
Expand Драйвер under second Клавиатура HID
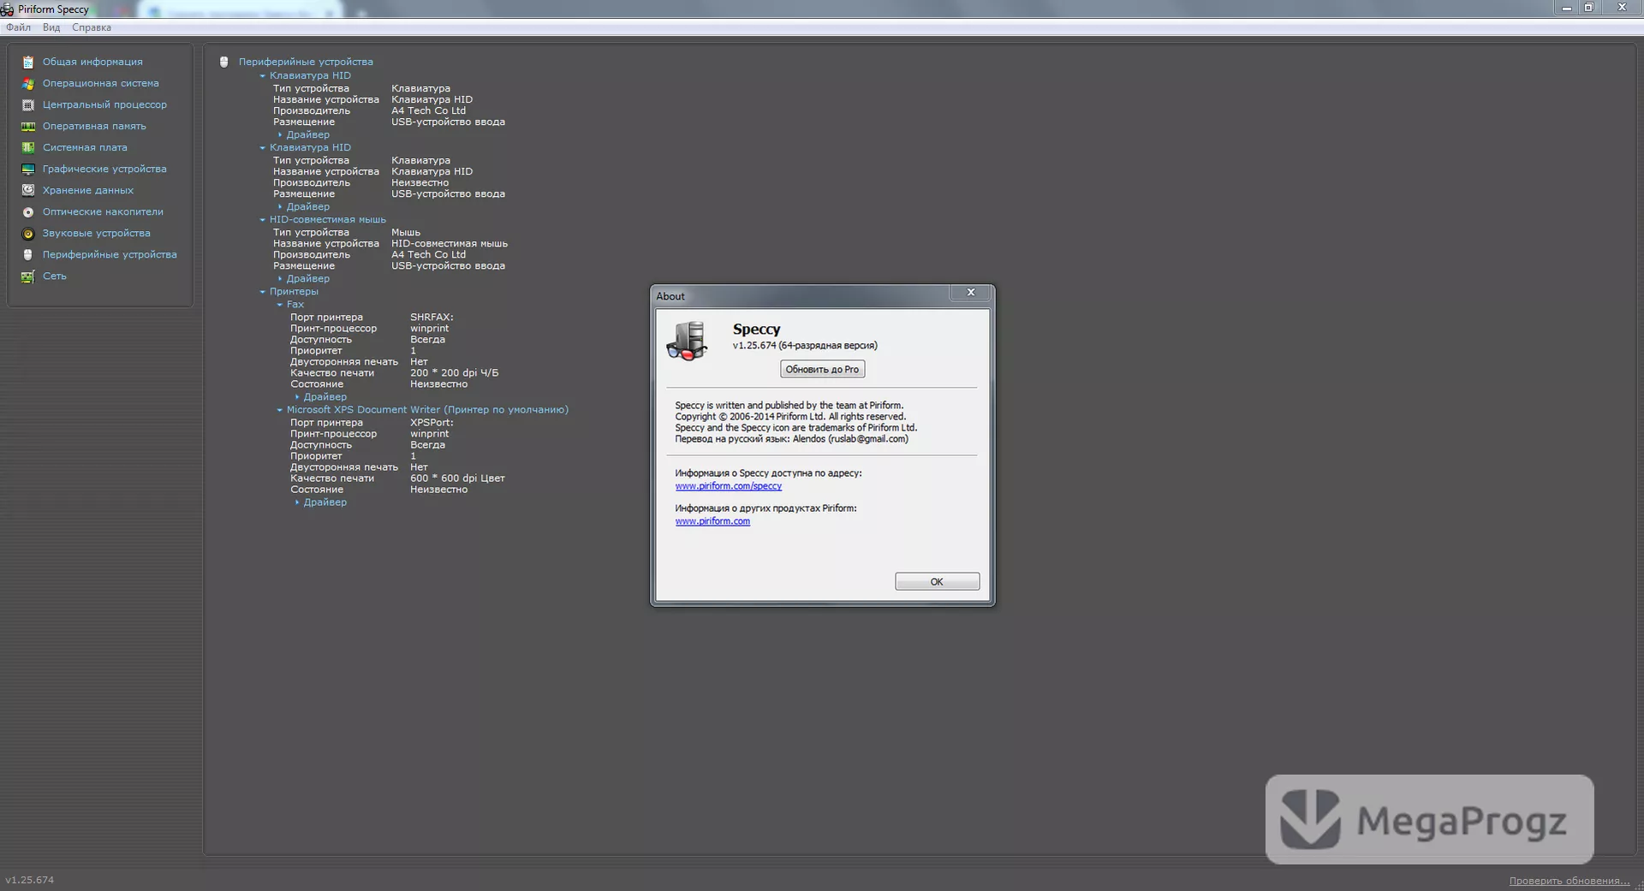click(x=280, y=206)
